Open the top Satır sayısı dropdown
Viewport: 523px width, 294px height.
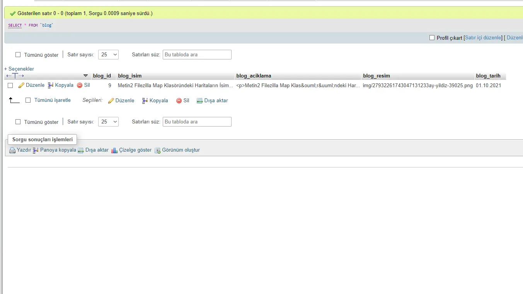(x=108, y=54)
